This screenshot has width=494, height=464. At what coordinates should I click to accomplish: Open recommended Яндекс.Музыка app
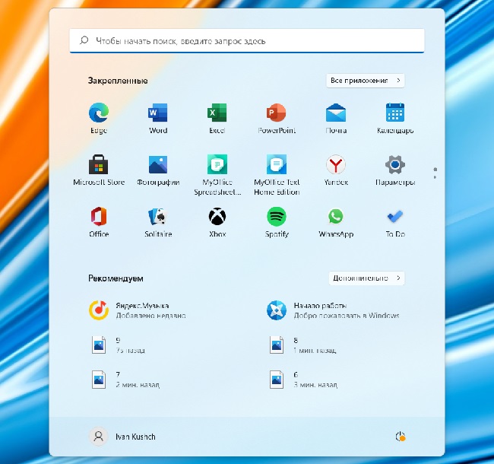pyautogui.click(x=138, y=310)
